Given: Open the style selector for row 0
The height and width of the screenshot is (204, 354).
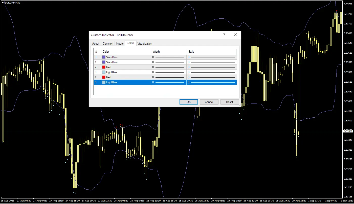Looking at the screenshot, I should (x=212, y=57).
